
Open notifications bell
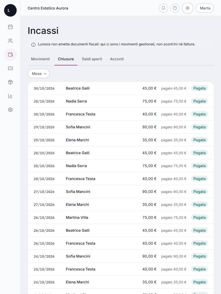163,8
